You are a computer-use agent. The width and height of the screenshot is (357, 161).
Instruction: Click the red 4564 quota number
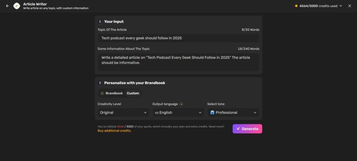click(x=120, y=127)
